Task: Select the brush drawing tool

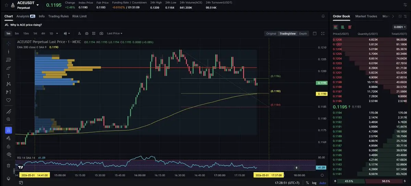Action: click(x=9, y=68)
